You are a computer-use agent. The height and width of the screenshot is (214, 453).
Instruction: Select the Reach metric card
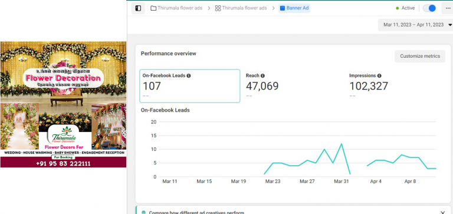293,85
